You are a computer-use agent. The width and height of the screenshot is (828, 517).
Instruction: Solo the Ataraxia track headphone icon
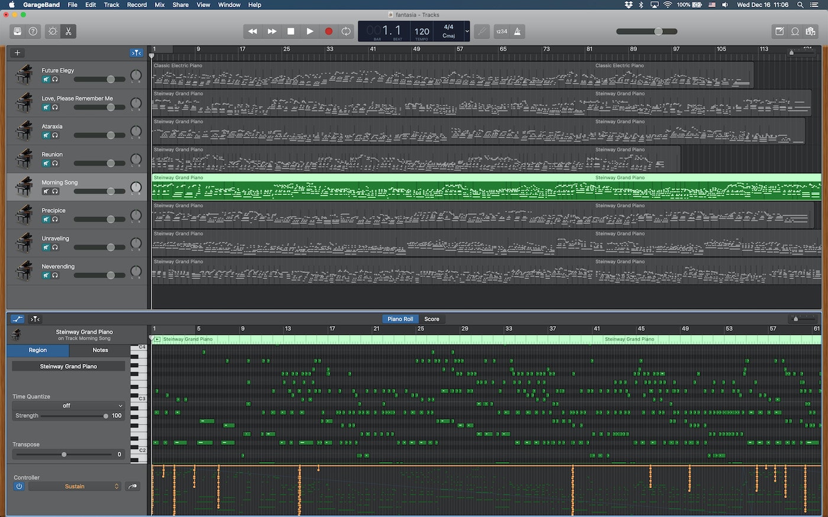click(55, 135)
